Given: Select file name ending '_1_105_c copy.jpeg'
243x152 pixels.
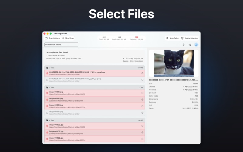Looking at the screenshot, I should tap(77, 72).
